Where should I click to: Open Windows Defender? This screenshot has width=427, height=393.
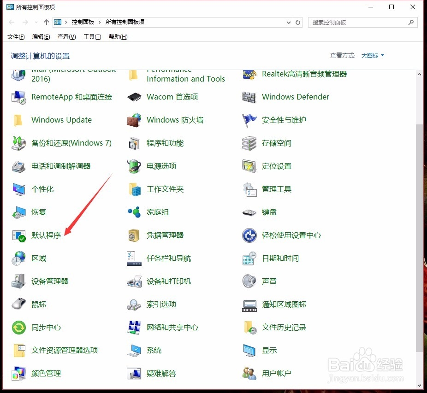(295, 97)
